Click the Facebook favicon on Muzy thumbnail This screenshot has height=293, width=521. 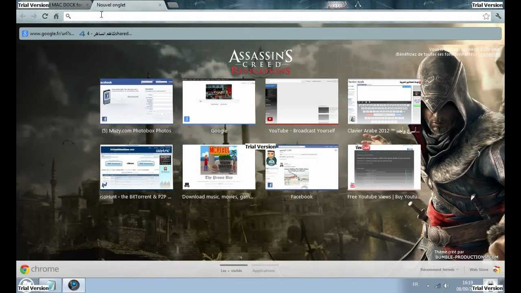[x=104, y=119]
